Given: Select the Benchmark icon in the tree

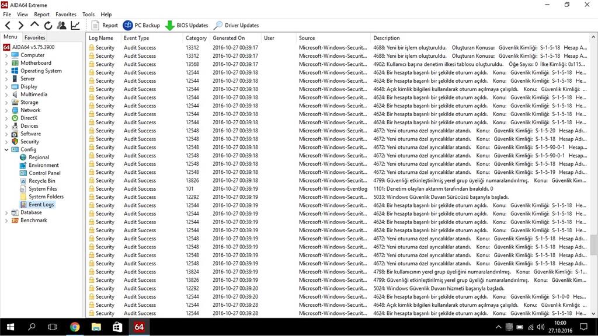Looking at the screenshot, I should point(15,220).
